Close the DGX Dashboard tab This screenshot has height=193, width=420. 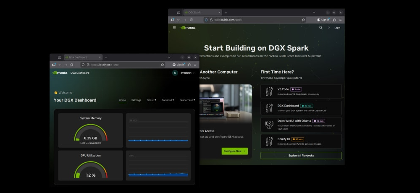(x=100, y=57)
